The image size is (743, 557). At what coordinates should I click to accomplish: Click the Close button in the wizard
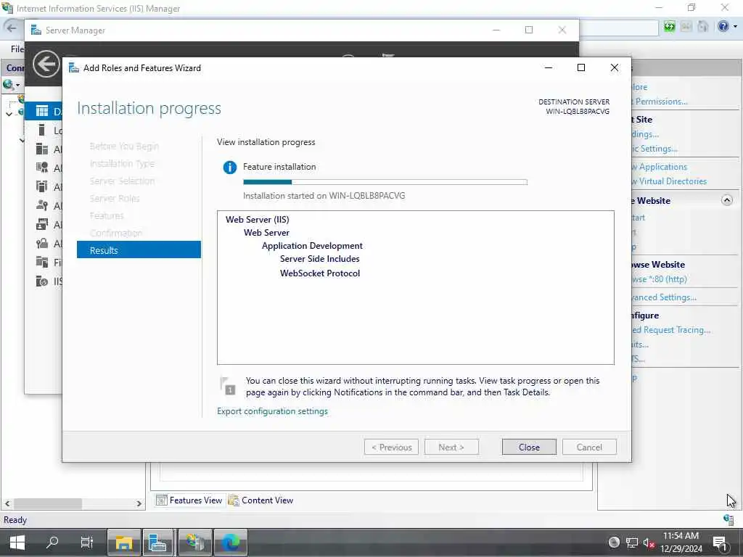point(529,447)
